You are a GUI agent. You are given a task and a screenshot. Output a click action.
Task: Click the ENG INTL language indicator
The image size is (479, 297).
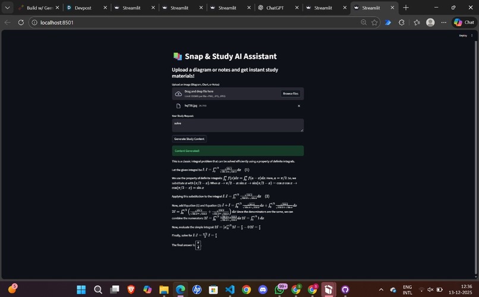click(407, 290)
